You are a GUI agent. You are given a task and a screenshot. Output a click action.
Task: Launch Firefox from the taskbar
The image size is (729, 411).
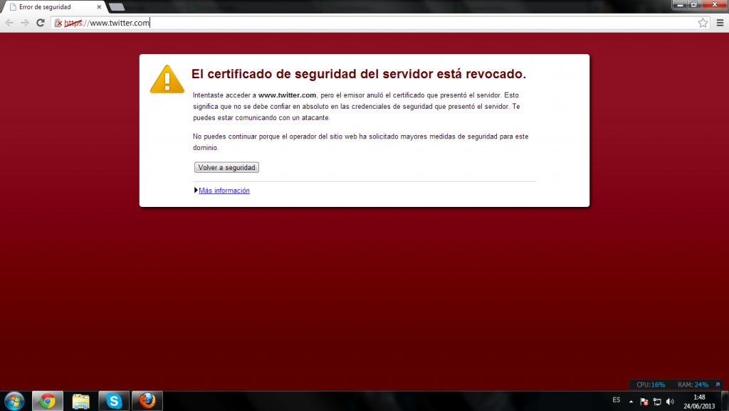tap(147, 401)
